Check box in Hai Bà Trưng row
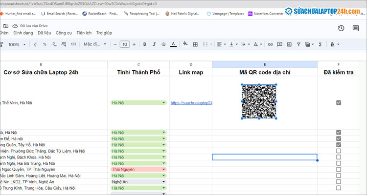This screenshot has width=367, height=195. (x=339, y=163)
